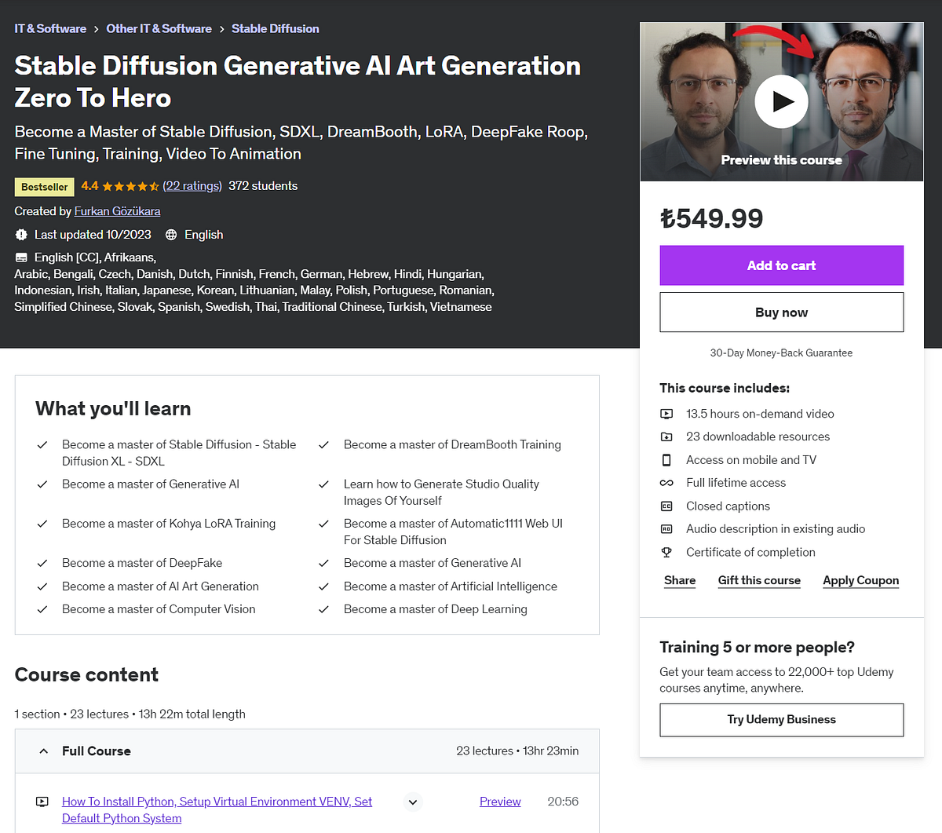
Task: Click the mobile and TV access icon
Action: pos(666,459)
